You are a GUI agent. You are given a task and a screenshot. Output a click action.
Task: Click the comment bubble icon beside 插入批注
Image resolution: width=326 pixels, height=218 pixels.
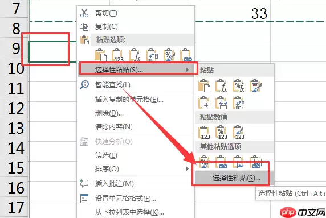[x=84, y=183]
